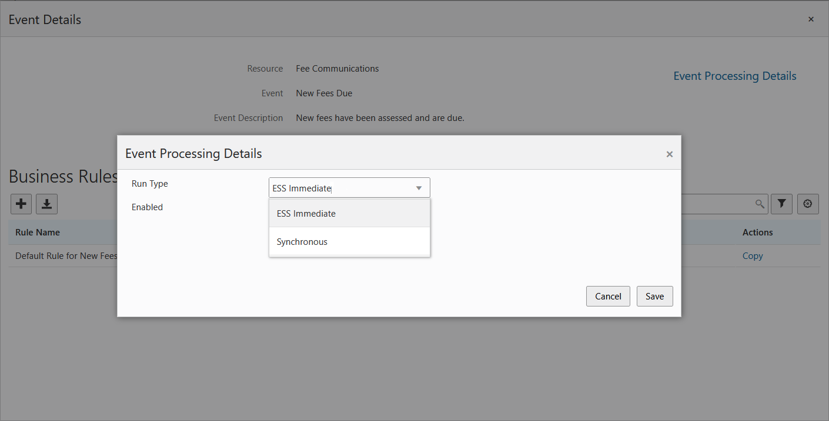Close the Event Details screen
829x421 pixels.
coord(811,19)
